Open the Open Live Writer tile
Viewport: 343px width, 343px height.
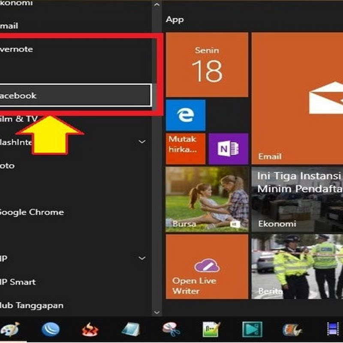[x=207, y=266]
